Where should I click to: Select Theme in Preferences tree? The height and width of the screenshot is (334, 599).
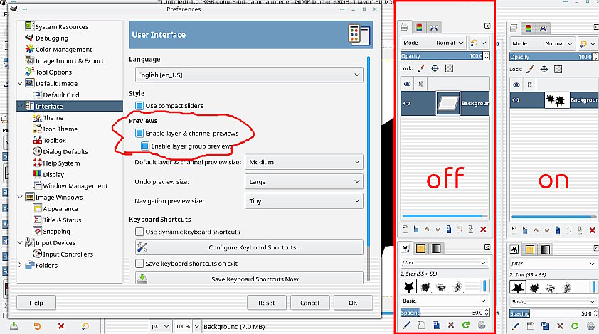click(x=53, y=117)
